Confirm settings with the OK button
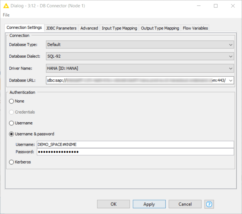This screenshot has width=242, height=214. (113, 204)
